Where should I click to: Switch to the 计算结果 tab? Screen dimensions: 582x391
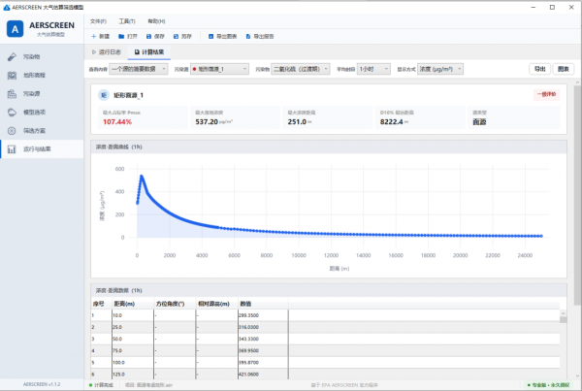click(x=149, y=52)
